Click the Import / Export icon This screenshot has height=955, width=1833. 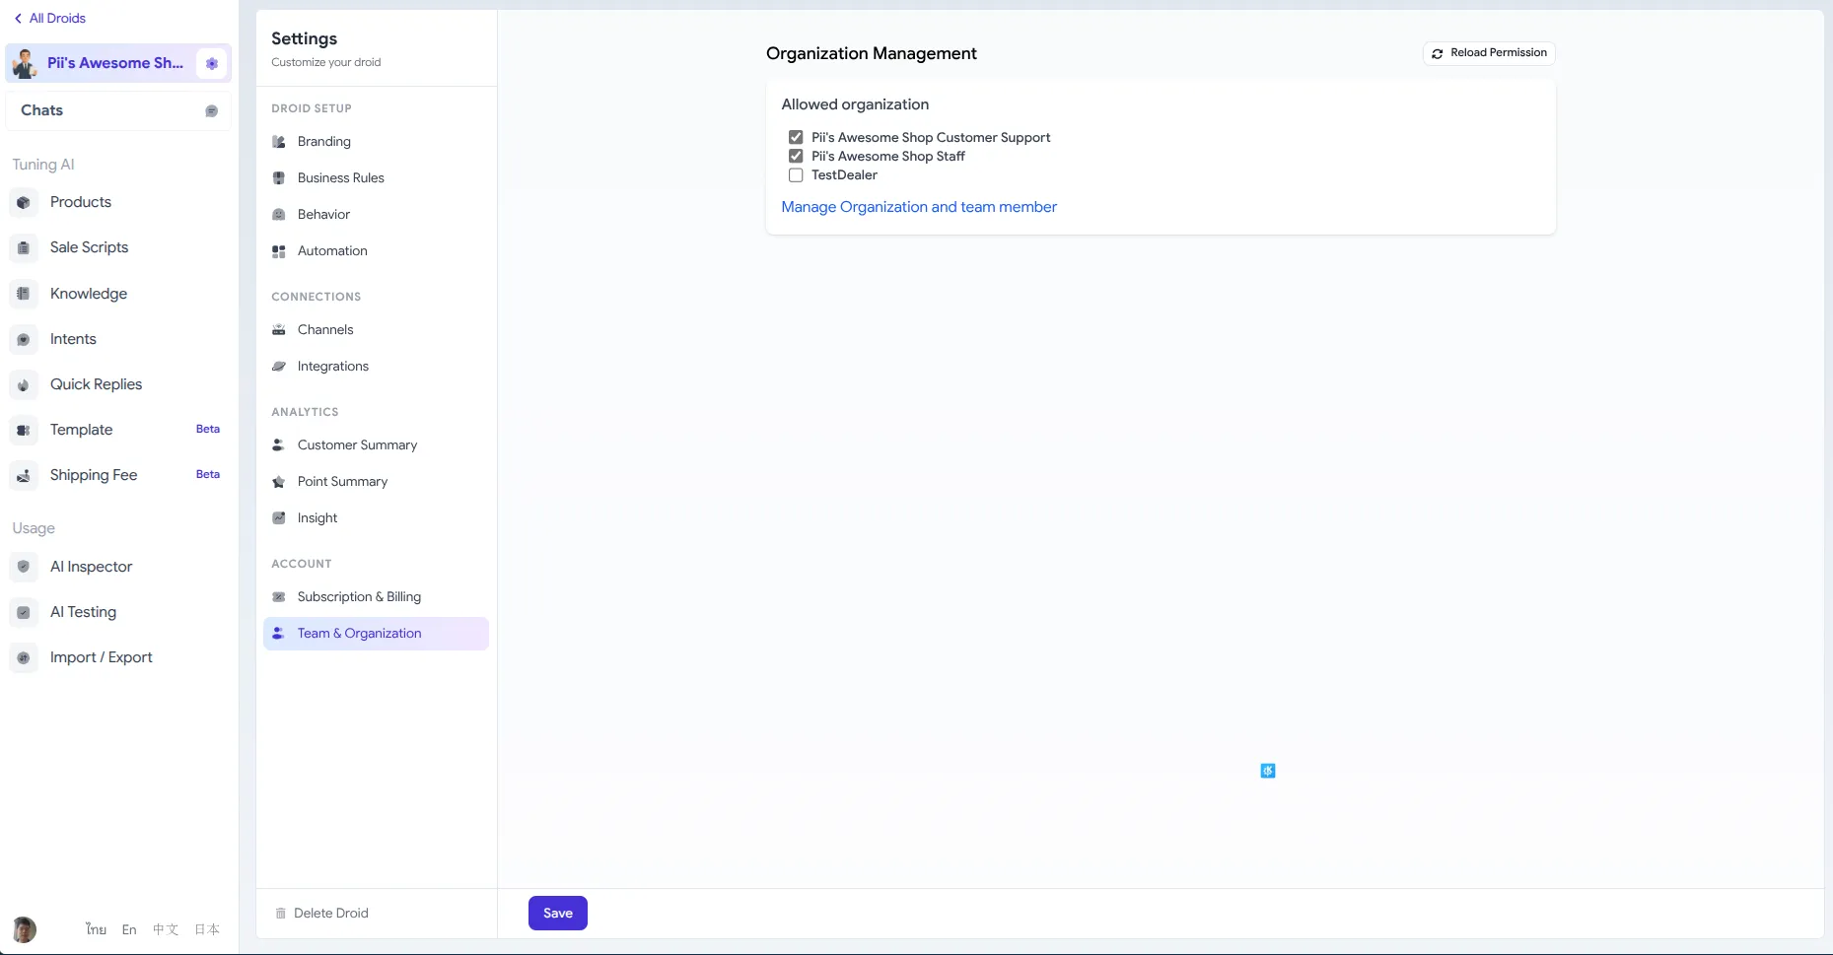(x=24, y=657)
